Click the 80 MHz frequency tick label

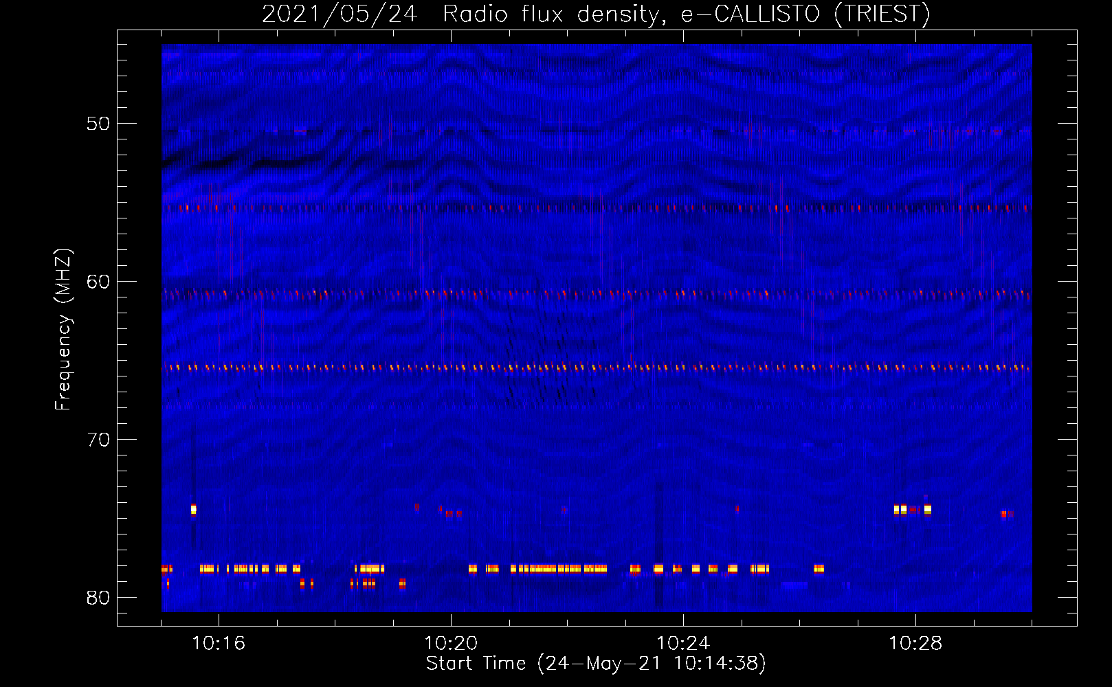(x=98, y=598)
